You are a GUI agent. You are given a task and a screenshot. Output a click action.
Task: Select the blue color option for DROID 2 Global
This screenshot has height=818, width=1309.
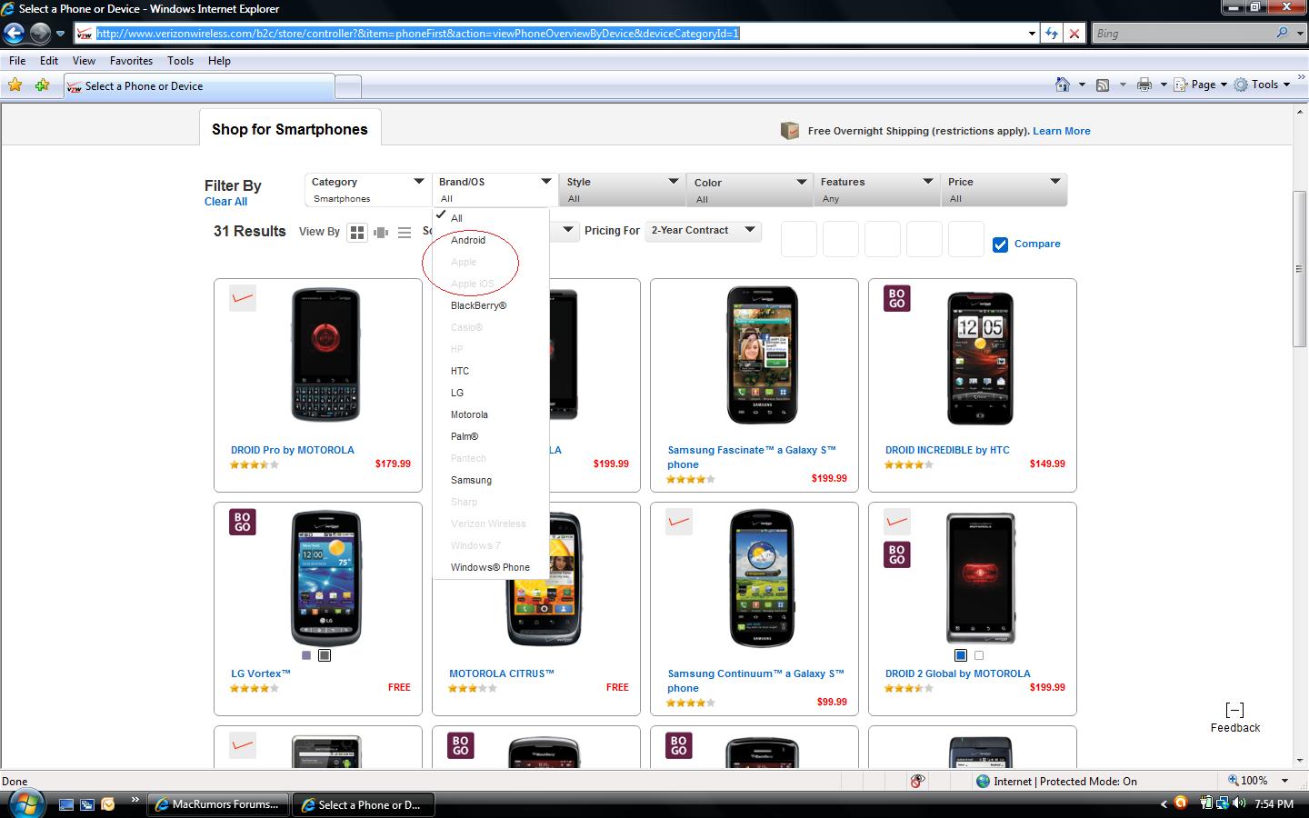961,655
